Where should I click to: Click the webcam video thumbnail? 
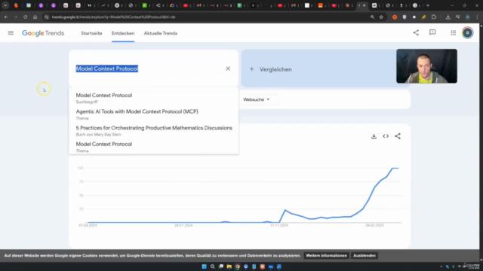[426, 66]
